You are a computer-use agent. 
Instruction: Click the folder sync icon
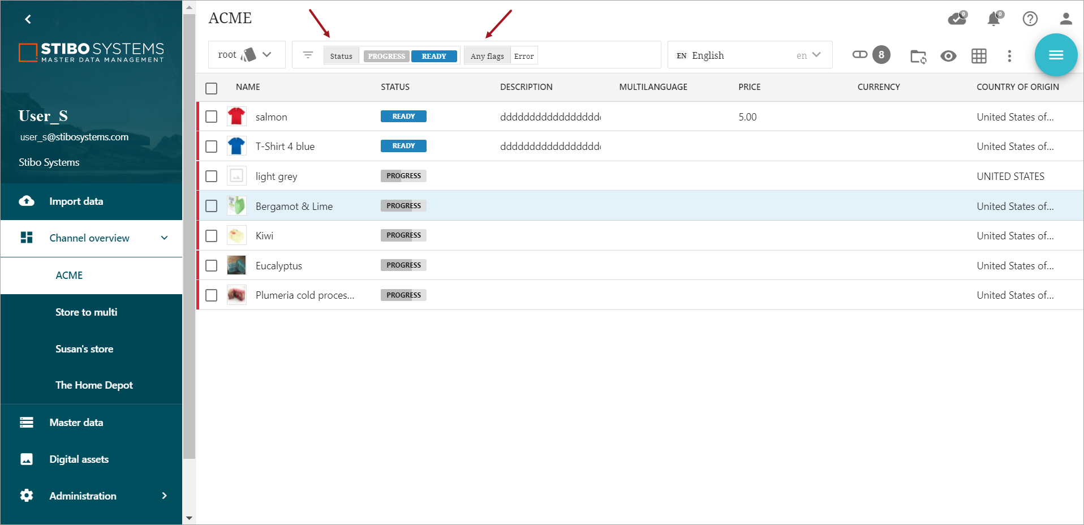click(918, 56)
